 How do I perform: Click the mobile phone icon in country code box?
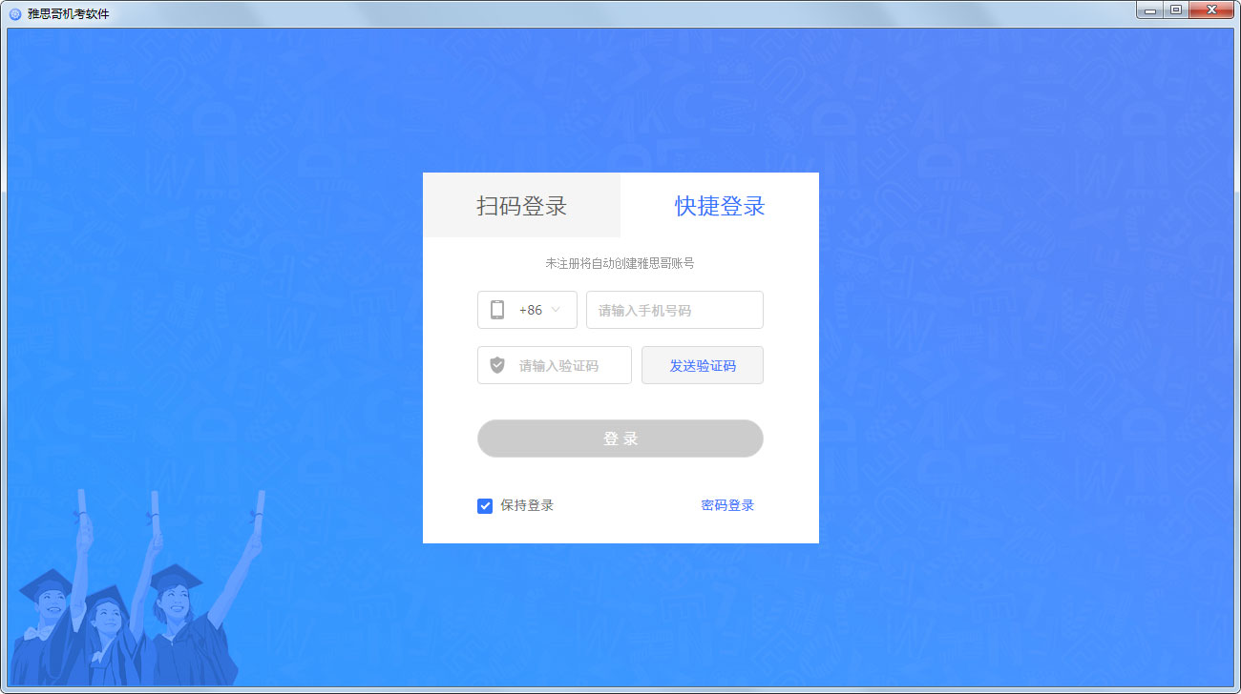coord(497,310)
